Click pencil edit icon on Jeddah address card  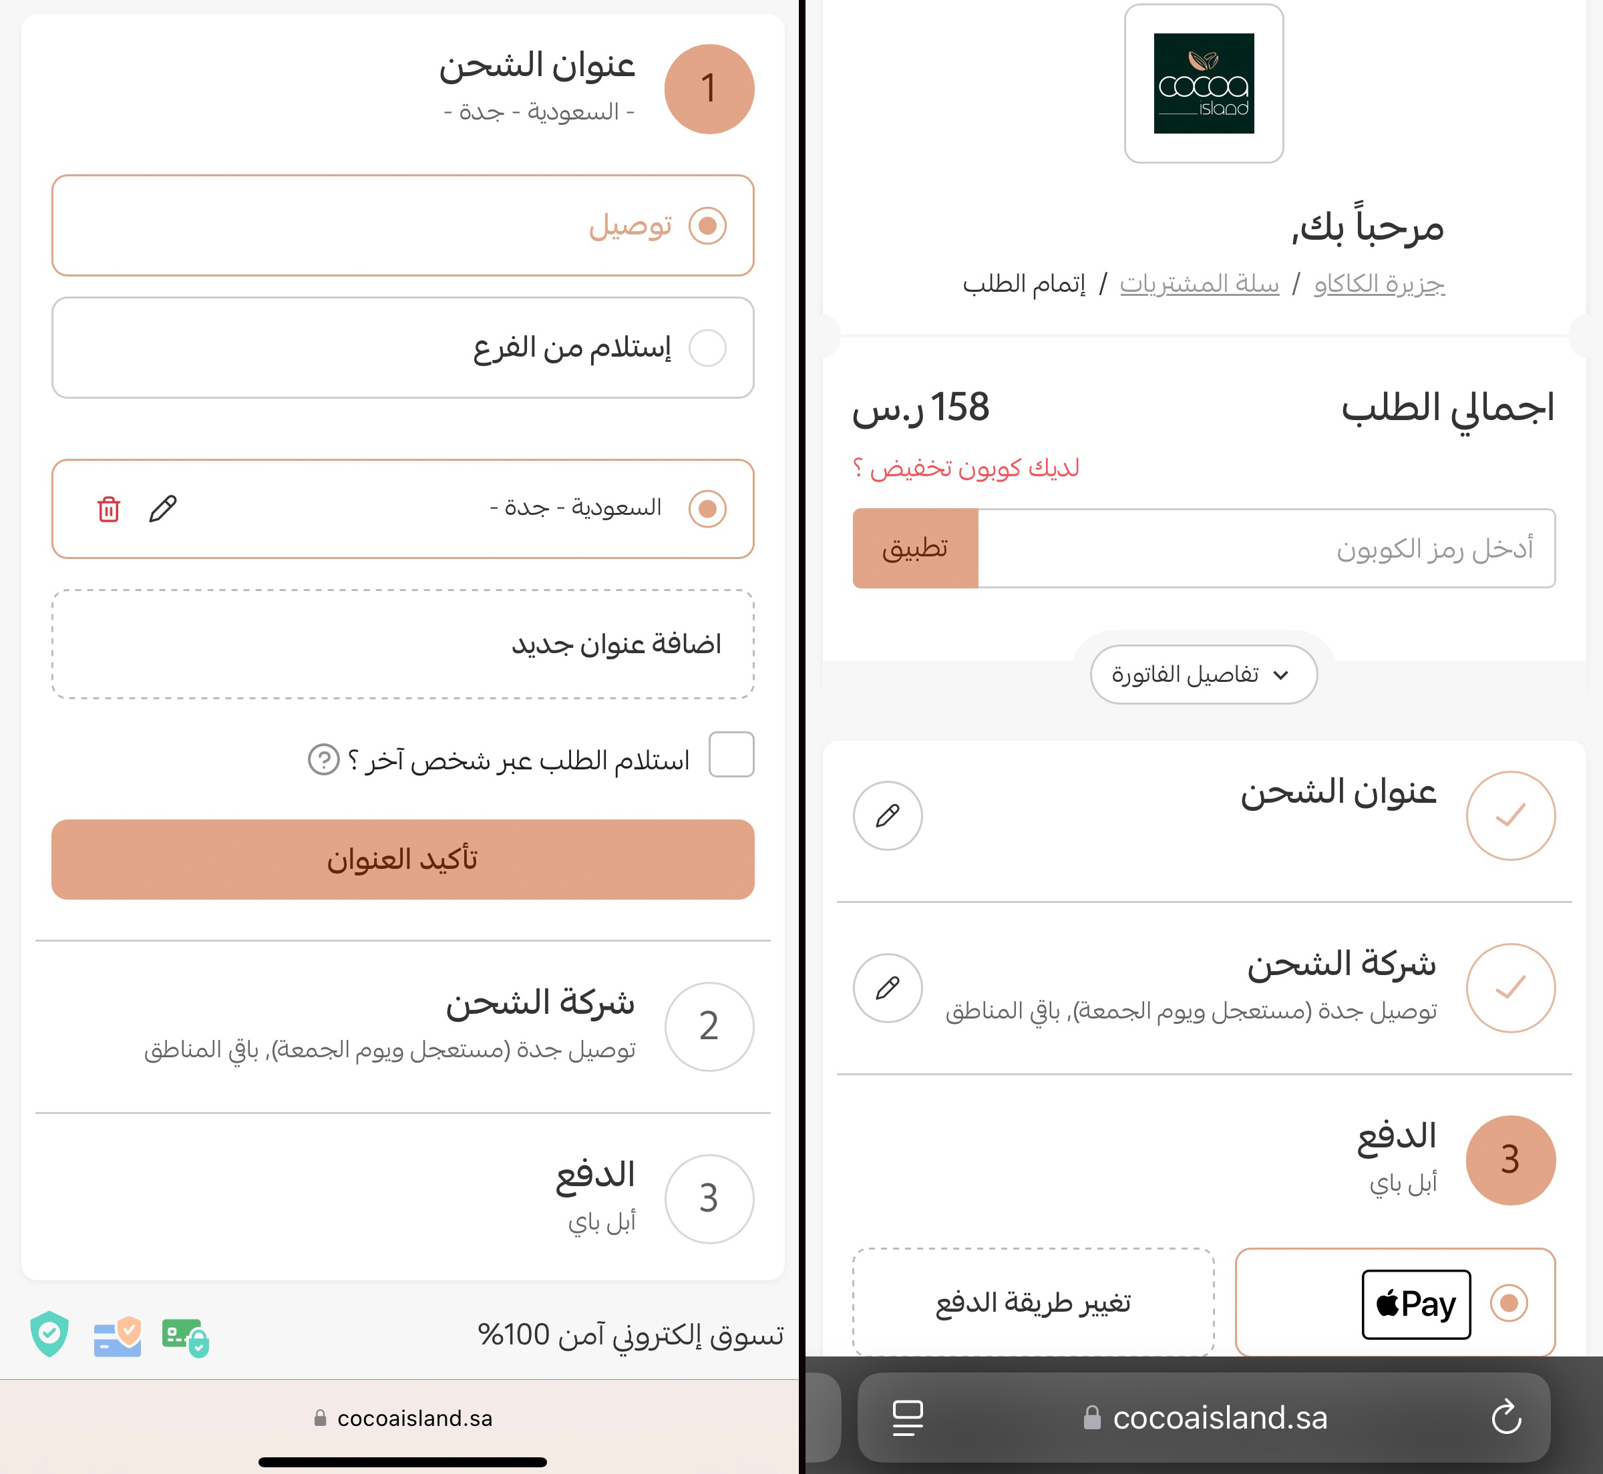163,509
